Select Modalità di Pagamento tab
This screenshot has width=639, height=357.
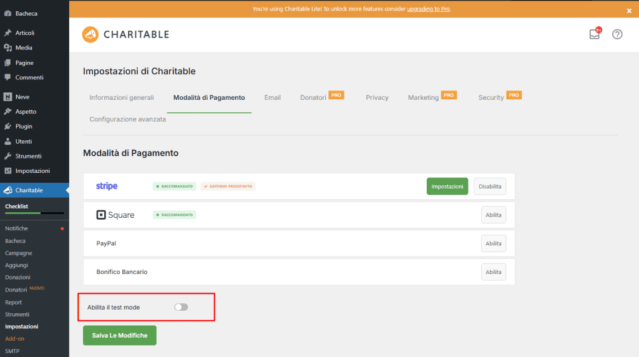209,97
